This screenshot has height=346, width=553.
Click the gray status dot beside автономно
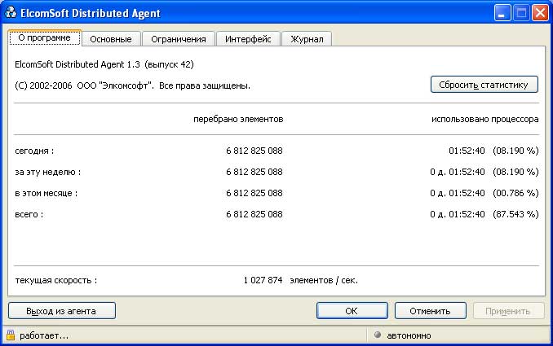click(x=378, y=335)
